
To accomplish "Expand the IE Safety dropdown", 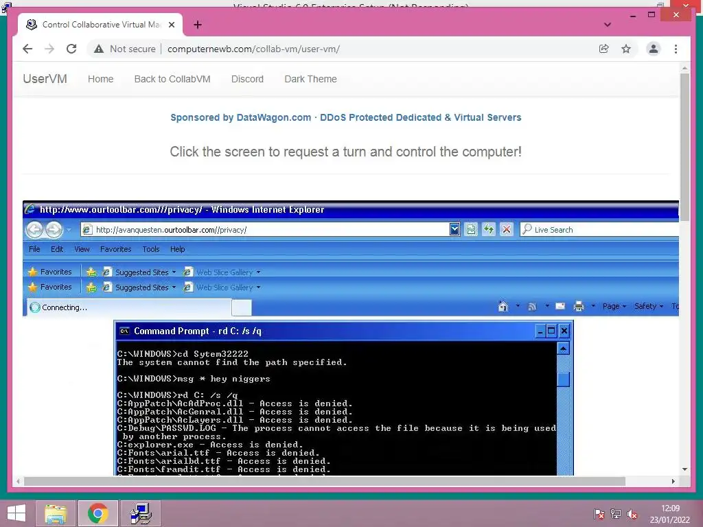I will [x=649, y=306].
